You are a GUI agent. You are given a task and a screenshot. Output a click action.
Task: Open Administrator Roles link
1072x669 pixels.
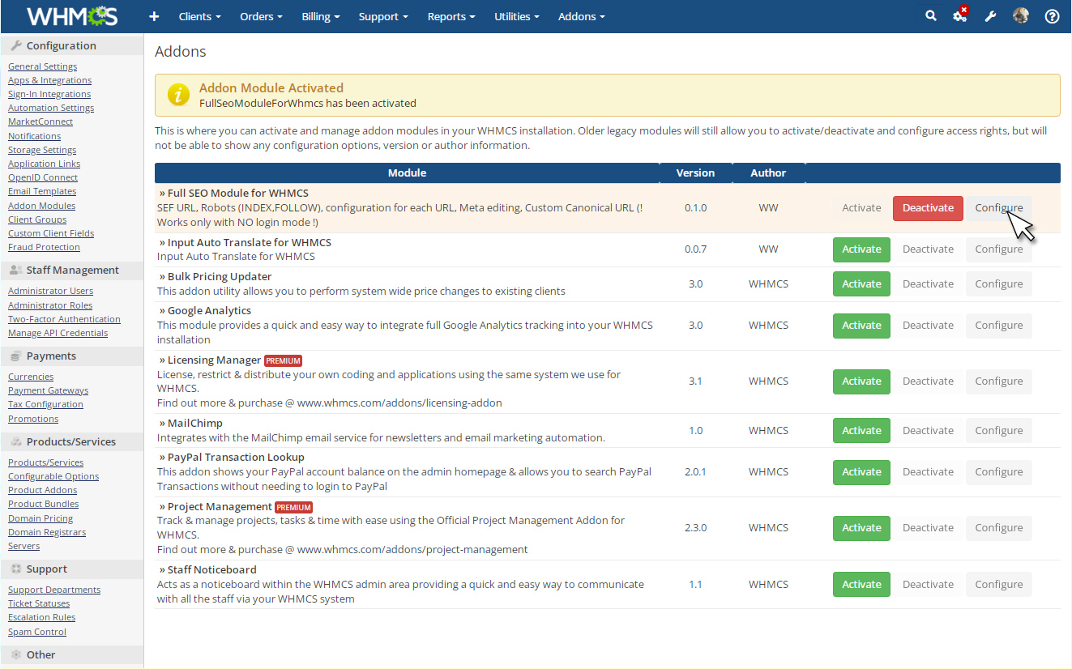[x=50, y=305]
